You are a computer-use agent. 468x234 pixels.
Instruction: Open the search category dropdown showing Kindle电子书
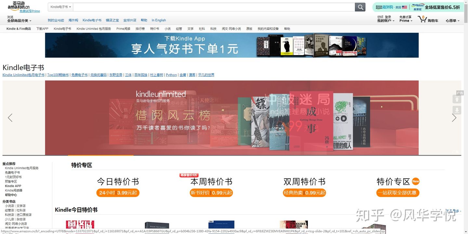pyautogui.click(x=60, y=7)
